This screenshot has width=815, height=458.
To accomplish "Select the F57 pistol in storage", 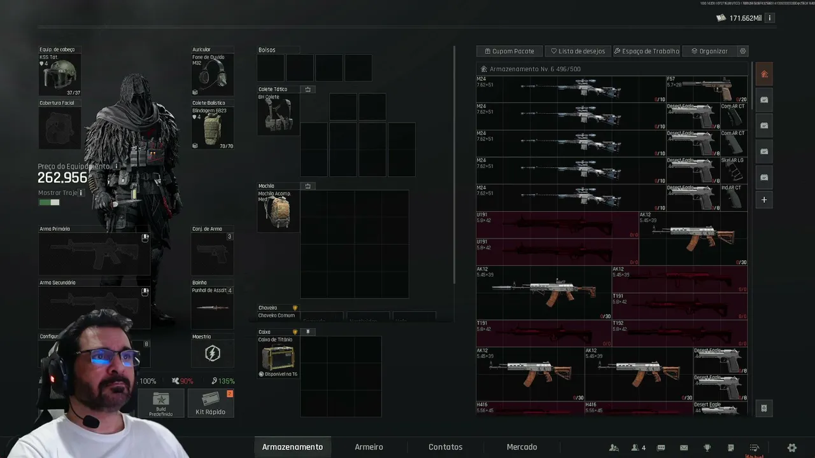I will [x=707, y=89].
